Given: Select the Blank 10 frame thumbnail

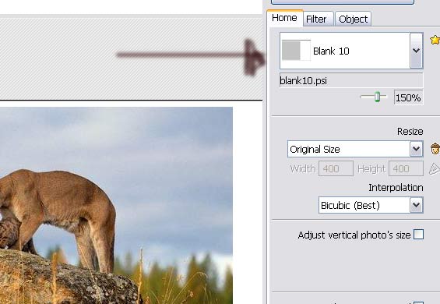Looking at the screenshot, I should coord(296,51).
